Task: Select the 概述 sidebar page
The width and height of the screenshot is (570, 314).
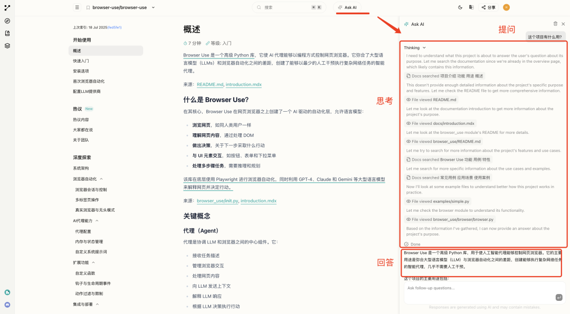Action: 106,51
